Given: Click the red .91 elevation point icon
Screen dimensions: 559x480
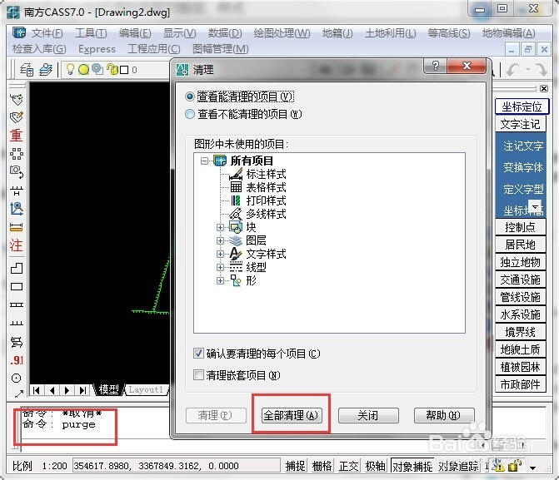Looking at the screenshot, I should (x=17, y=360).
